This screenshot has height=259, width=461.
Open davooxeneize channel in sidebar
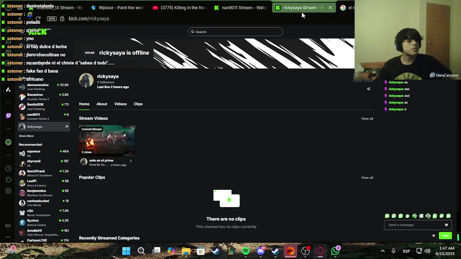point(44,87)
